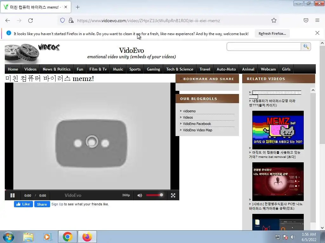Viewport: 325px width, 243px height.
Task: Open the red nano virus thumbnail
Action: tap(278, 181)
